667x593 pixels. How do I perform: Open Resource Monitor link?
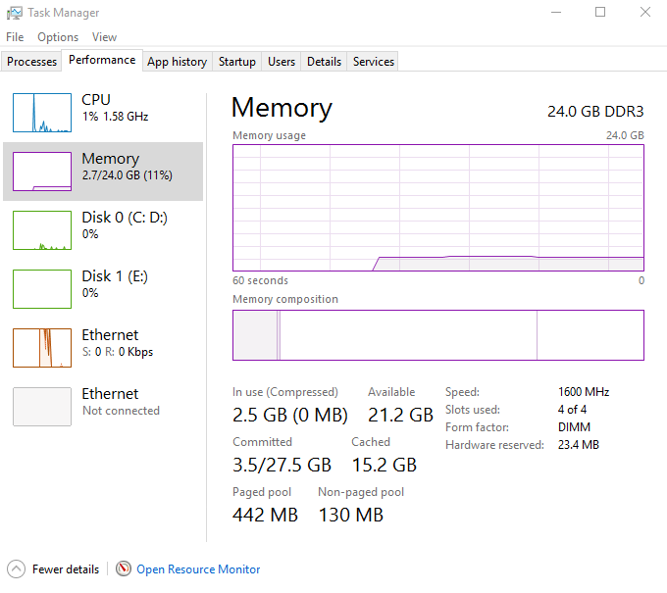click(198, 569)
